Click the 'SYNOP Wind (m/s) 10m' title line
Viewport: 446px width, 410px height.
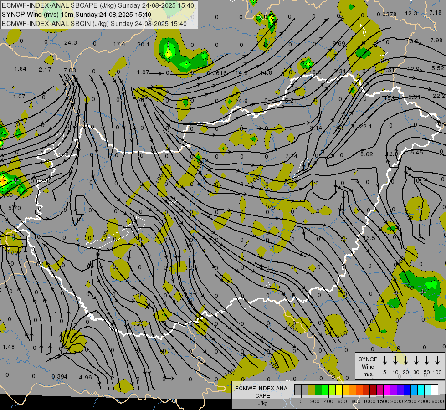pos(77,15)
